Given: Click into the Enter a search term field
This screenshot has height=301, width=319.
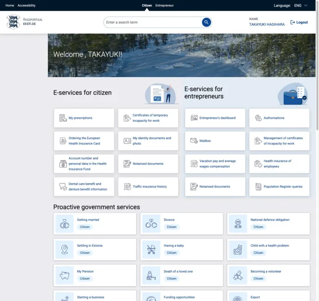Looking at the screenshot, I should [x=152, y=22].
